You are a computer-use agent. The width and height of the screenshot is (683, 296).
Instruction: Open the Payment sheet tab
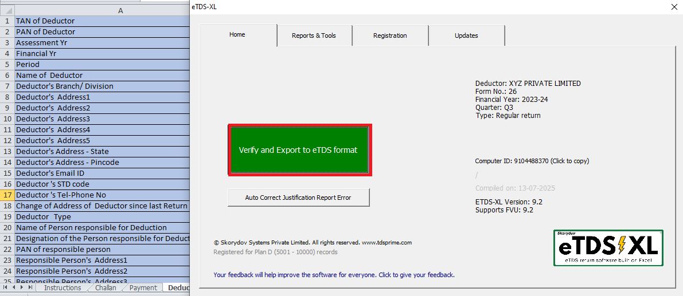pyautogui.click(x=143, y=288)
